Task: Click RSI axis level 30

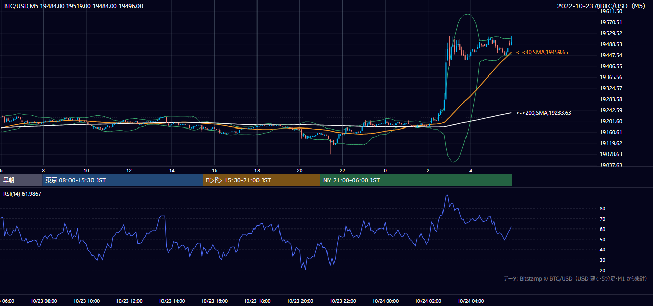Action: tap(602, 260)
